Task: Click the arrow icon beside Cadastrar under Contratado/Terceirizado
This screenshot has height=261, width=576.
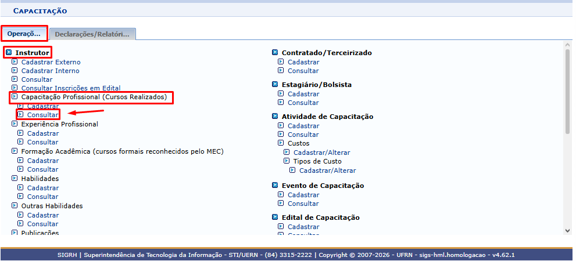Action: [x=281, y=61]
